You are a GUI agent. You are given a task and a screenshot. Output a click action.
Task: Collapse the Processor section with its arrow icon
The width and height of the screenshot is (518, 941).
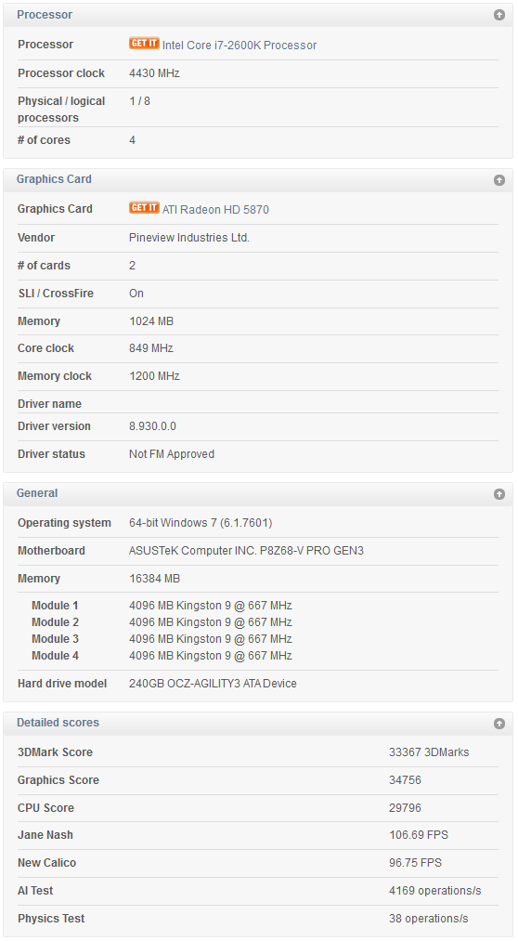click(x=499, y=15)
